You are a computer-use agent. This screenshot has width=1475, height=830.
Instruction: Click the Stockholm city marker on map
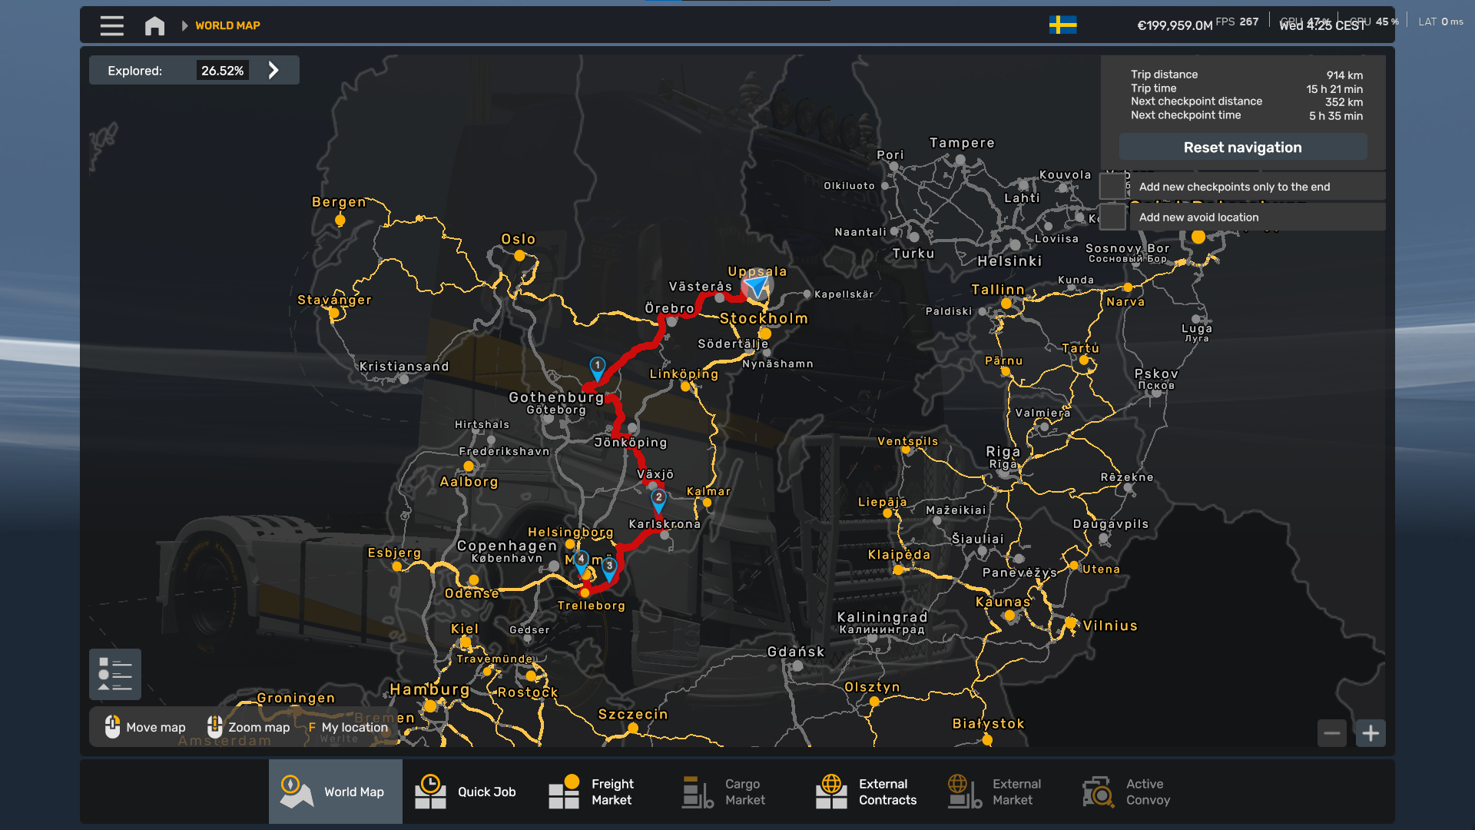[765, 334]
